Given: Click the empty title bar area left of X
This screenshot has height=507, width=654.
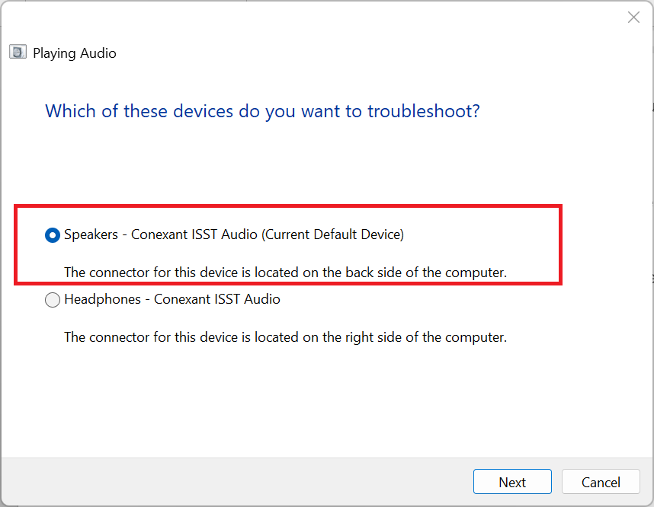Looking at the screenshot, I should pyautogui.click(x=381, y=18).
